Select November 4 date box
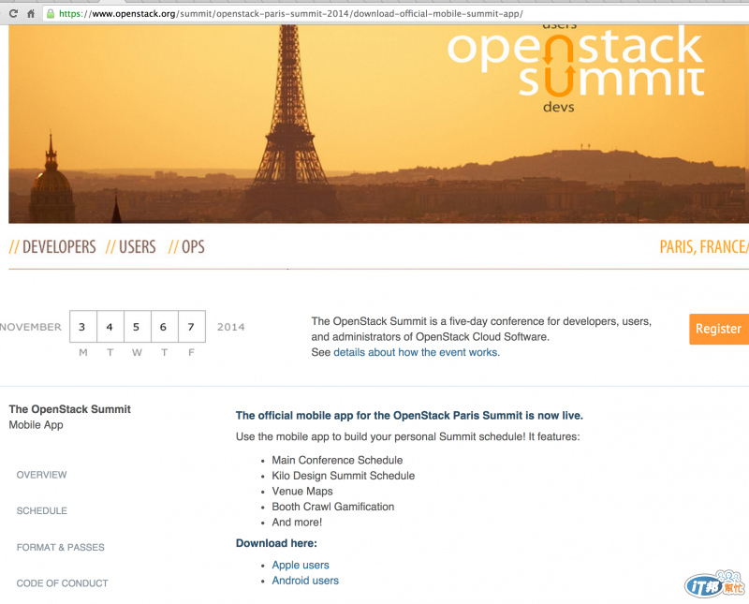Image resolution: width=749 pixels, height=604 pixels. pos(110,327)
